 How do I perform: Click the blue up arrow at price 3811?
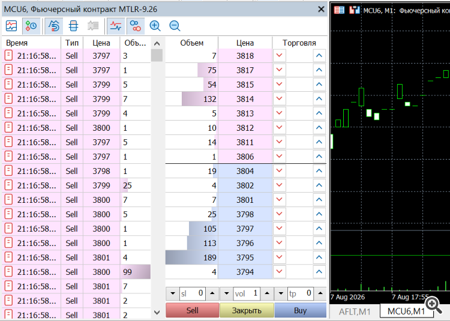click(x=319, y=142)
